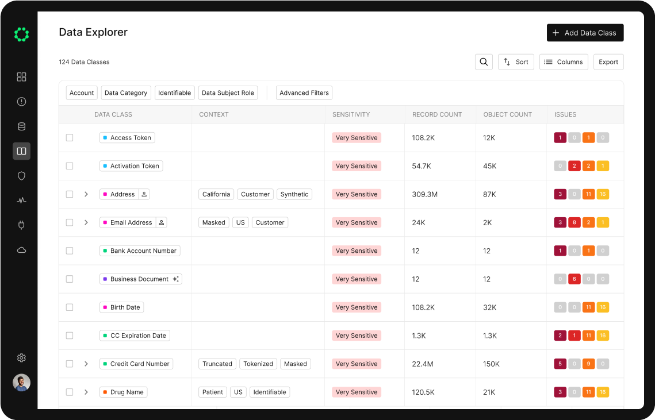Open the connectors plug icon in the sidebar
Screen dimensions: 655x420
click(21, 225)
